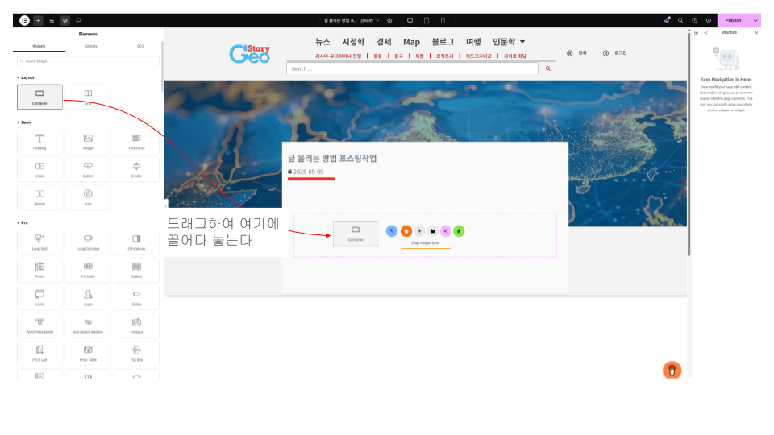Open the Publish options dropdown arrow
The width and height of the screenshot is (774, 435).
click(755, 20)
